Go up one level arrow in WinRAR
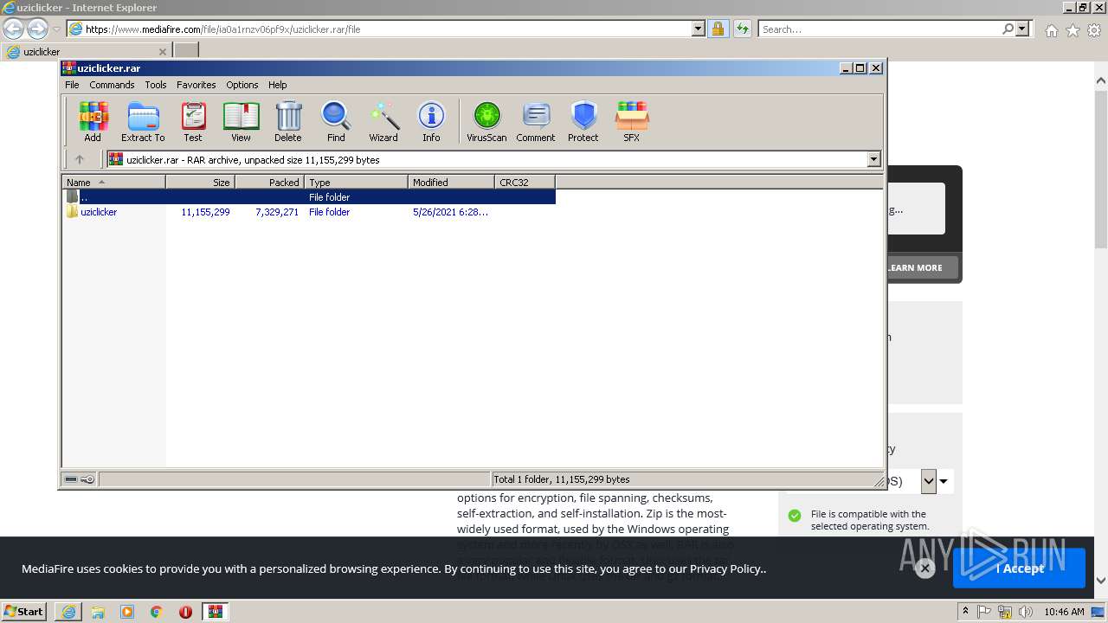 80,159
